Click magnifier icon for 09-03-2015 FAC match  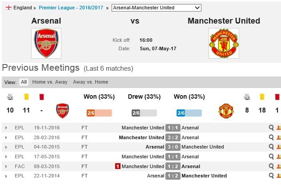click(271, 166)
